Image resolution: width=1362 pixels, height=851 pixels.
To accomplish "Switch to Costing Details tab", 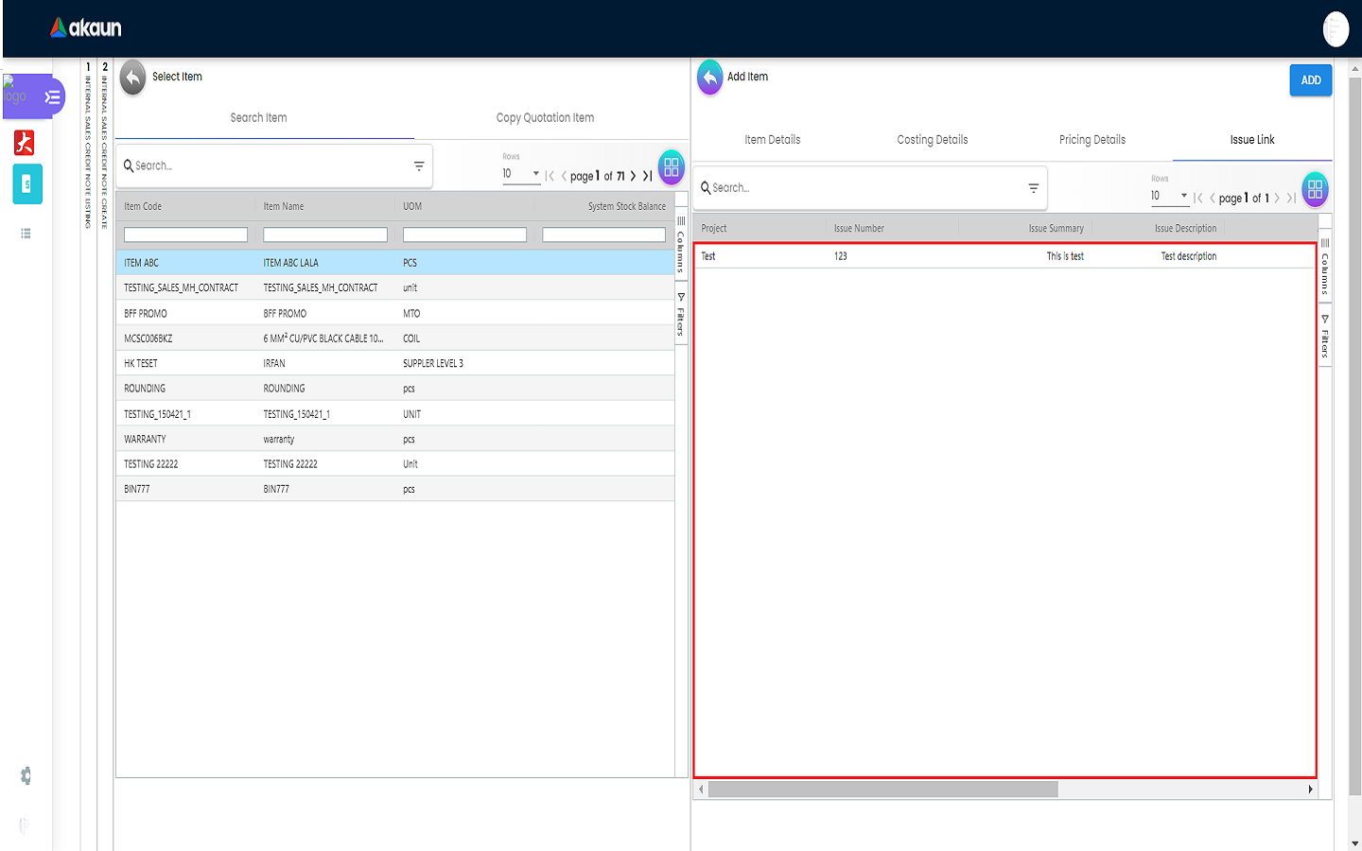I will (x=932, y=140).
